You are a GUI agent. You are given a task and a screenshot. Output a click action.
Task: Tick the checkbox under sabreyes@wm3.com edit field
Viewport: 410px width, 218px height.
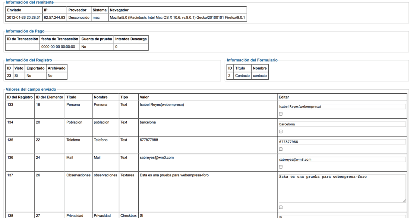pos(281,167)
